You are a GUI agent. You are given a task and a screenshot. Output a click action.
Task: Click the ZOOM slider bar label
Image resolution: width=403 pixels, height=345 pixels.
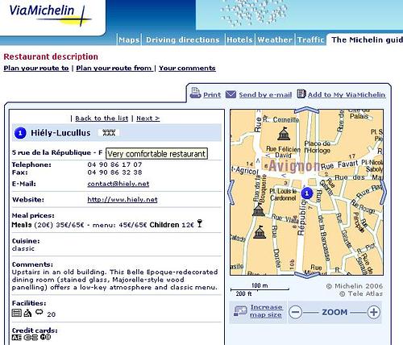[334, 312]
